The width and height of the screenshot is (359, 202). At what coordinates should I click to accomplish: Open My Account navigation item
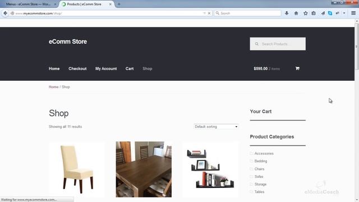point(106,68)
